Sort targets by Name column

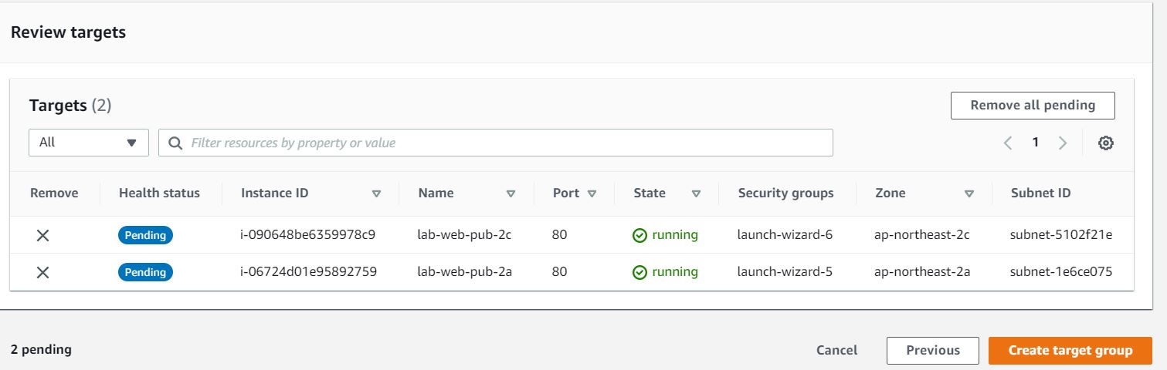coord(510,193)
